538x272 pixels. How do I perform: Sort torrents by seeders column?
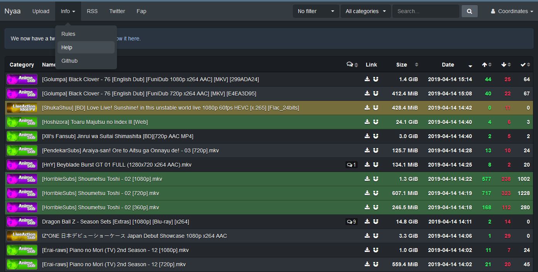pyautogui.click(x=486, y=65)
